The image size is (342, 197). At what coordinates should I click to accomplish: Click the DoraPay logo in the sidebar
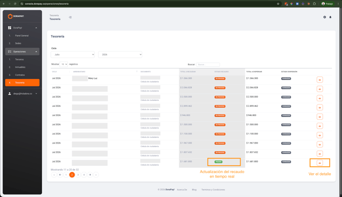point(16,16)
